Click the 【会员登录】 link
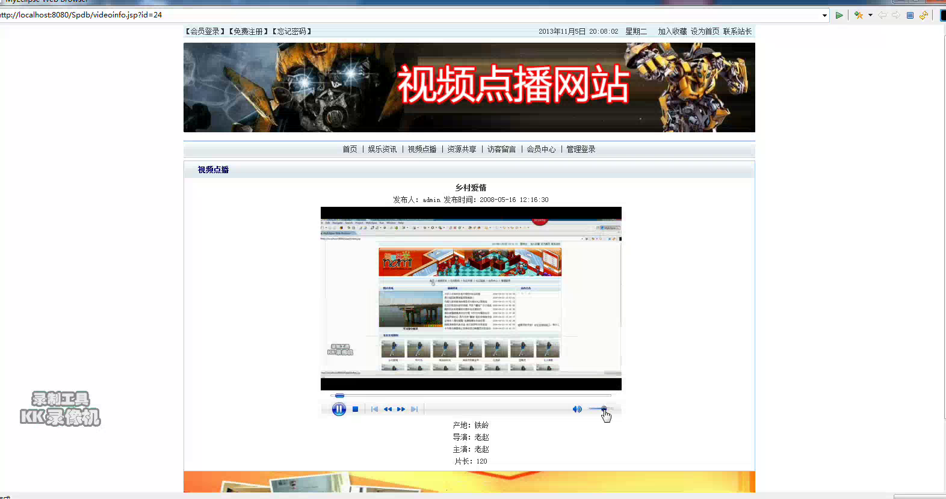Screen dimensions: 946x499 [205, 31]
